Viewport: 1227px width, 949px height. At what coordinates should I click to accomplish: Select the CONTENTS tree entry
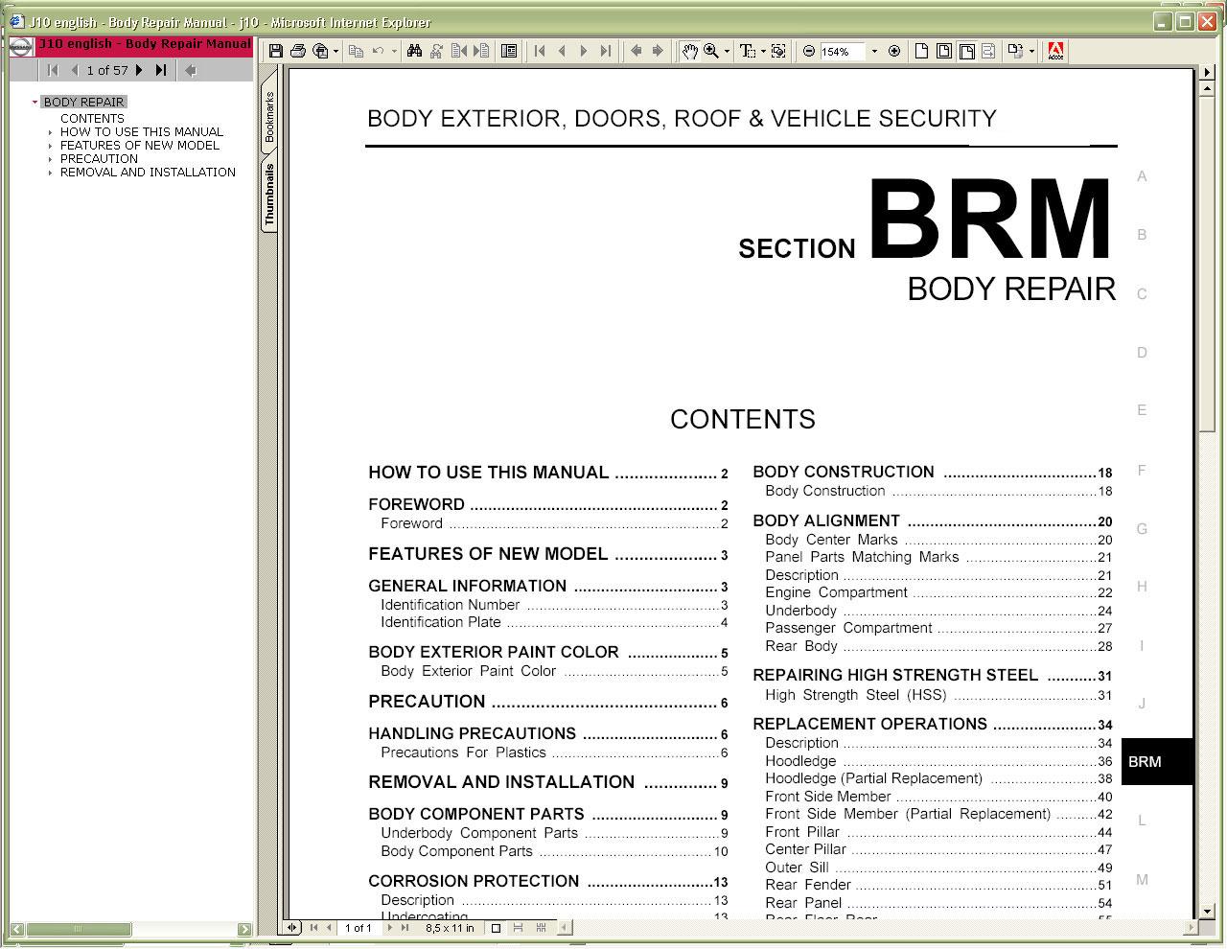pyautogui.click(x=92, y=119)
